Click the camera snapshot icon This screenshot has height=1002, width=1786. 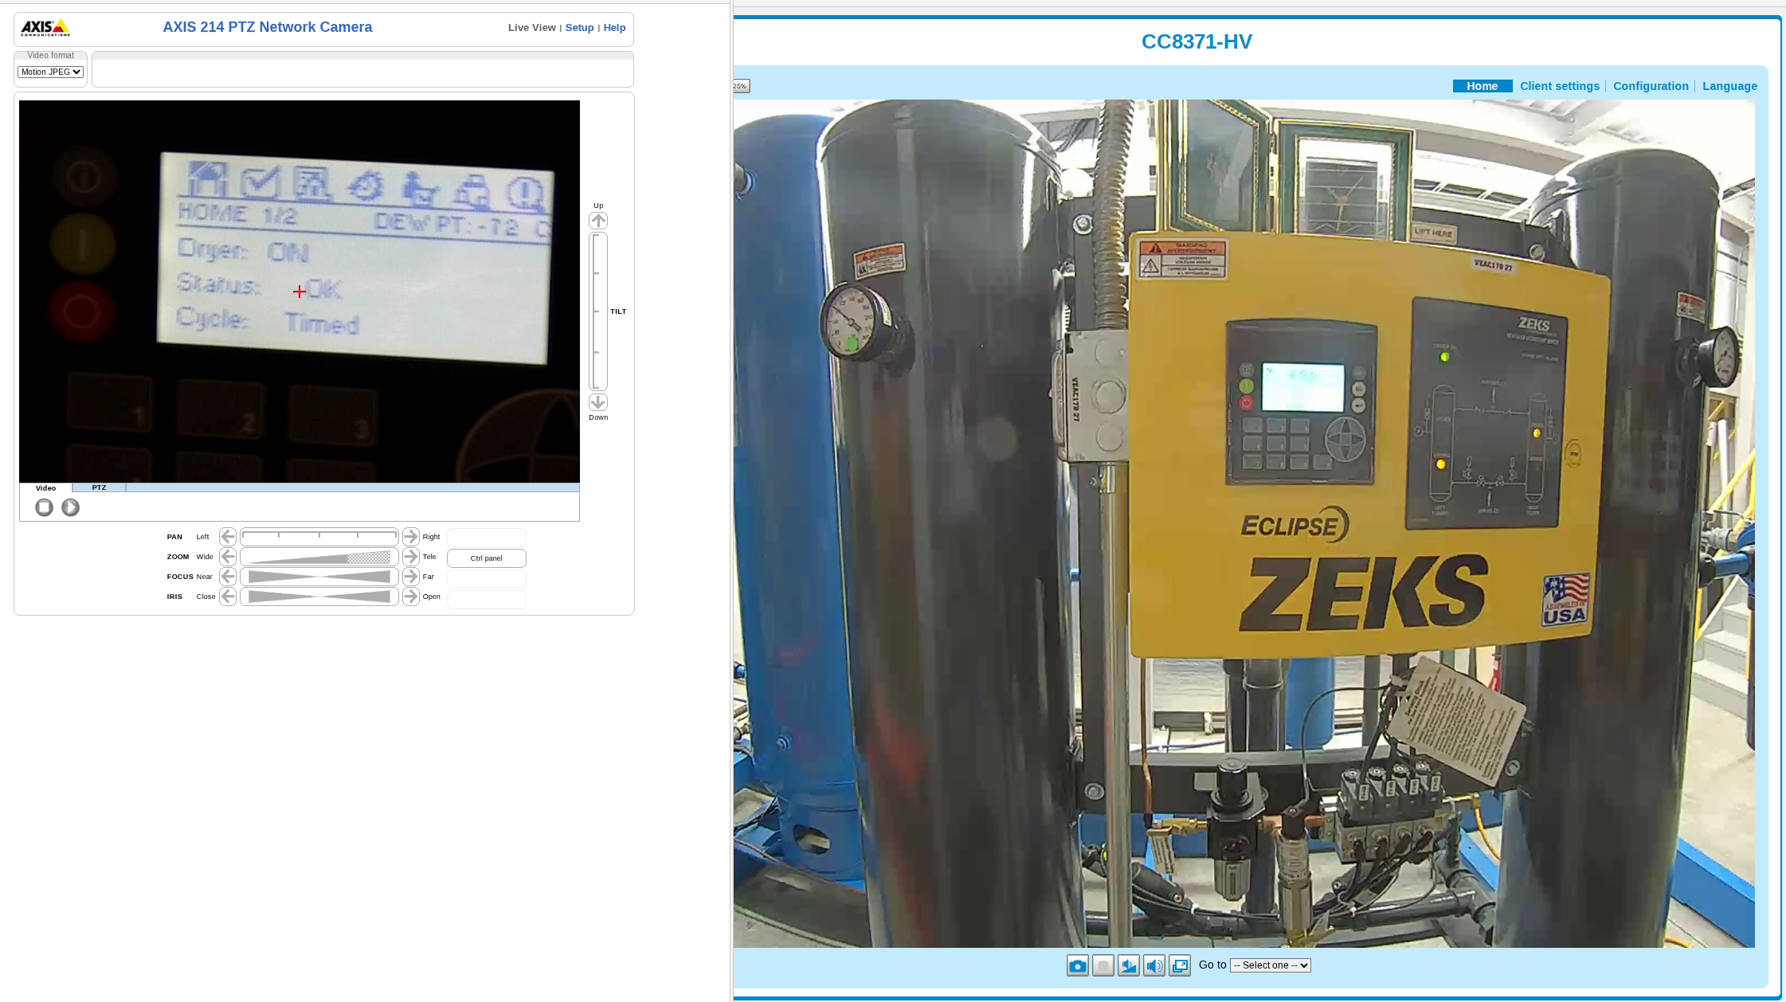[x=1077, y=966]
